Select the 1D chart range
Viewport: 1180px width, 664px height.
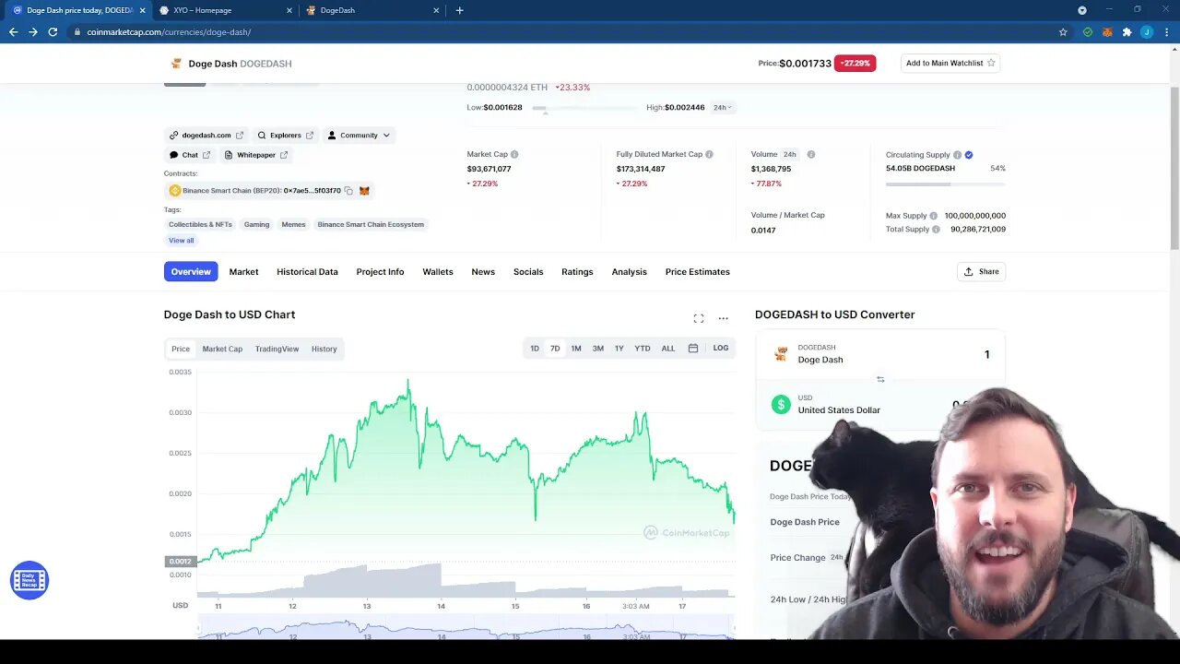pos(535,349)
